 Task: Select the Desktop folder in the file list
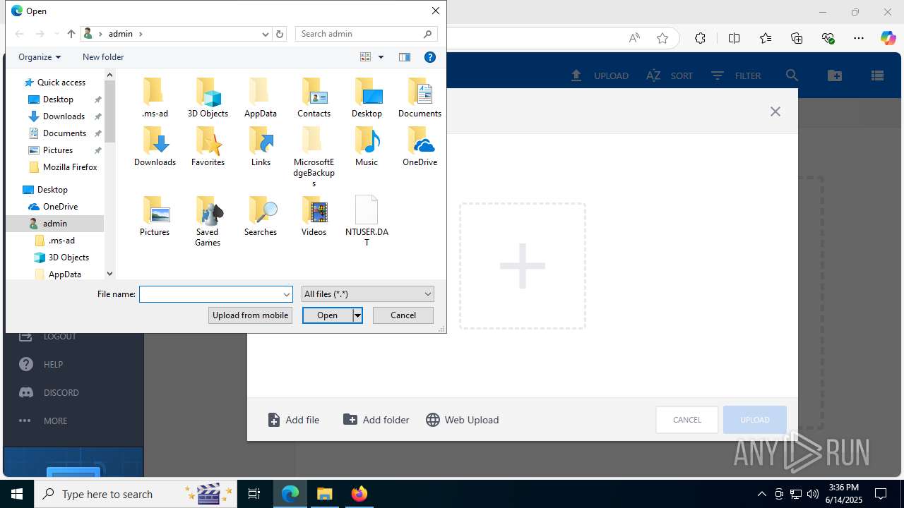pyautogui.click(x=367, y=97)
